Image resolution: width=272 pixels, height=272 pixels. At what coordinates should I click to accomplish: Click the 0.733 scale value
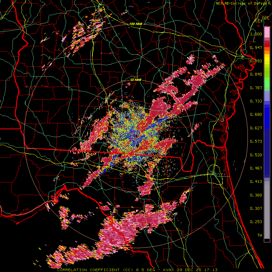256,101
